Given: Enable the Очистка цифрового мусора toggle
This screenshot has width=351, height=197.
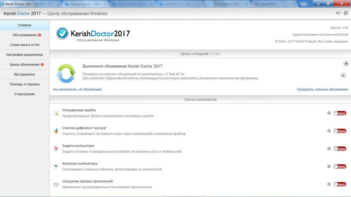Looking at the screenshot, I should pyautogui.click(x=340, y=131).
